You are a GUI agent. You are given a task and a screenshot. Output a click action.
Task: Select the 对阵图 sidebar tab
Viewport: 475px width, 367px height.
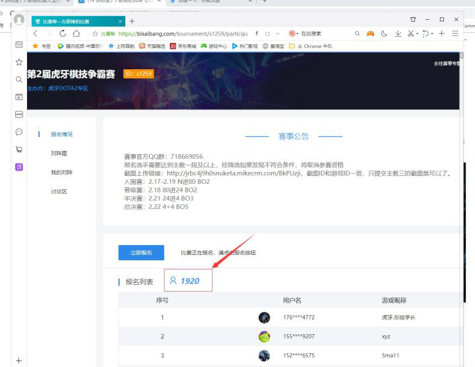(x=59, y=154)
